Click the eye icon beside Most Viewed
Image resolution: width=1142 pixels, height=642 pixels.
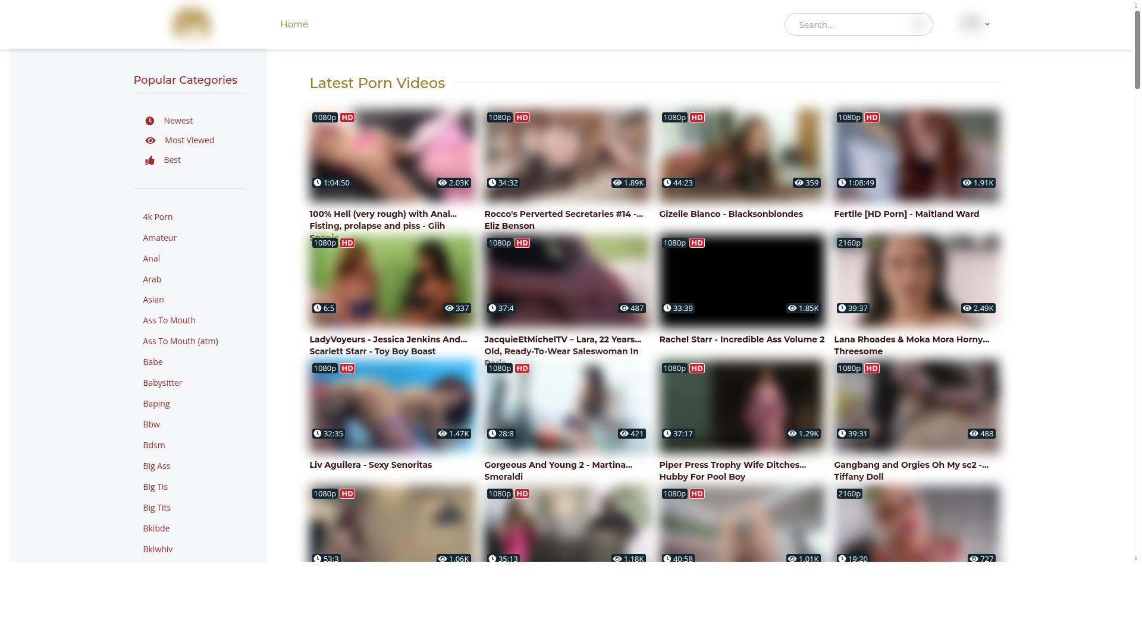click(150, 140)
